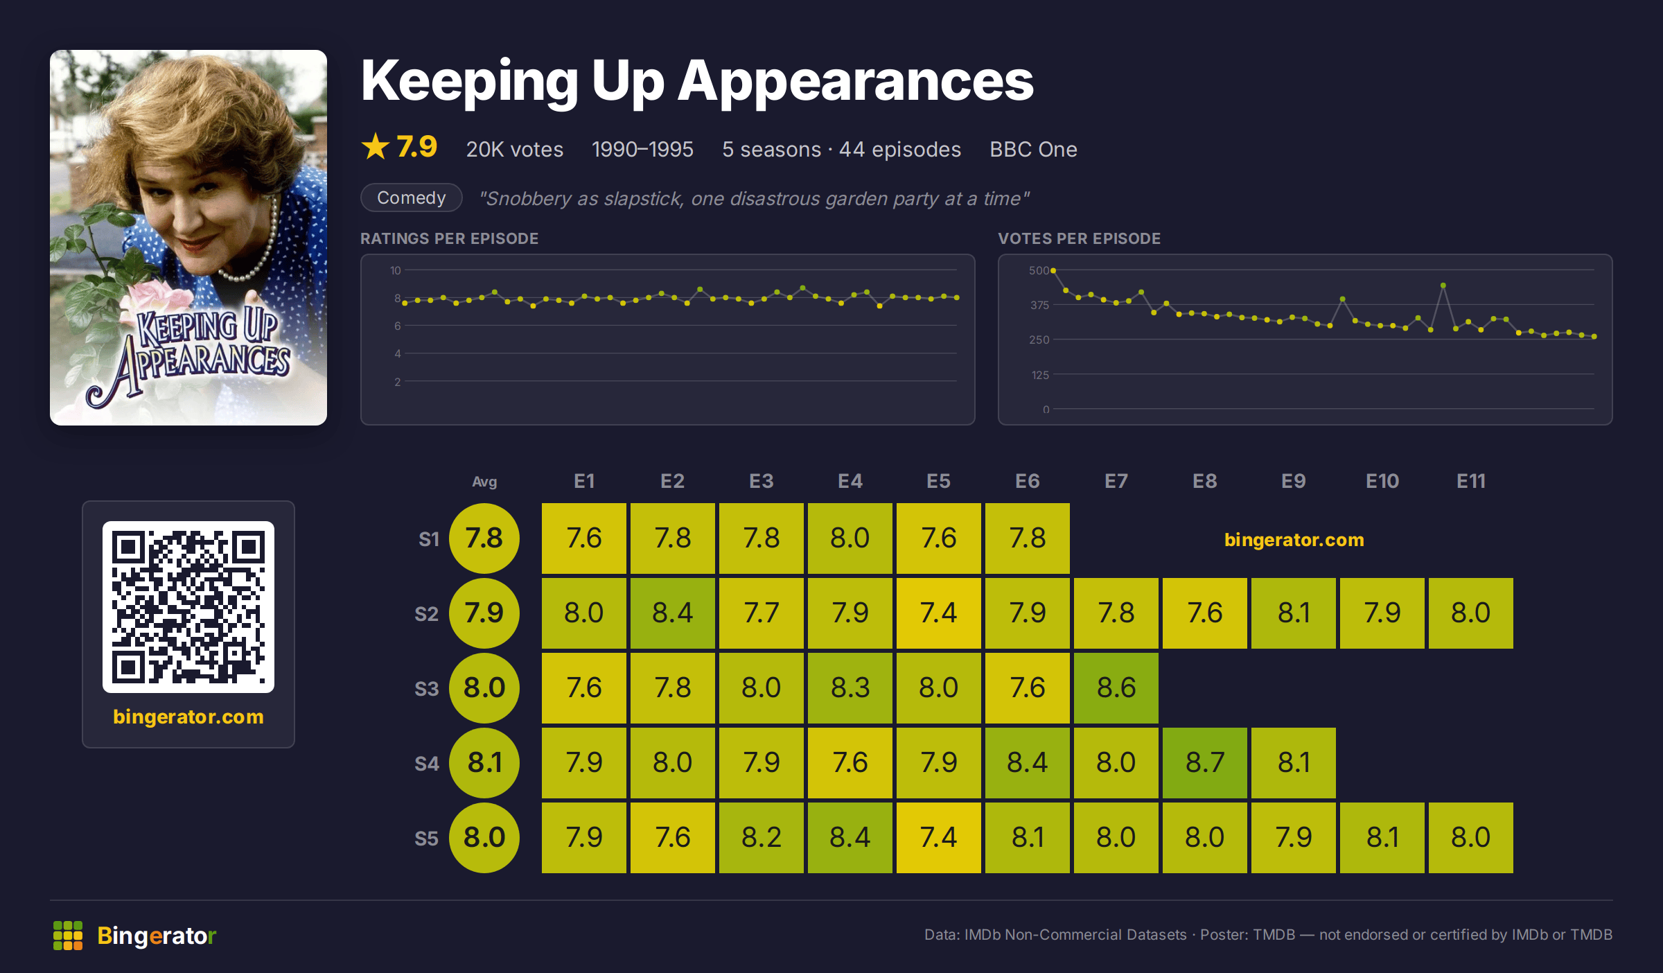Open the Keeping Up Appearances poster
1663x973 pixels.
pos(188,238)
